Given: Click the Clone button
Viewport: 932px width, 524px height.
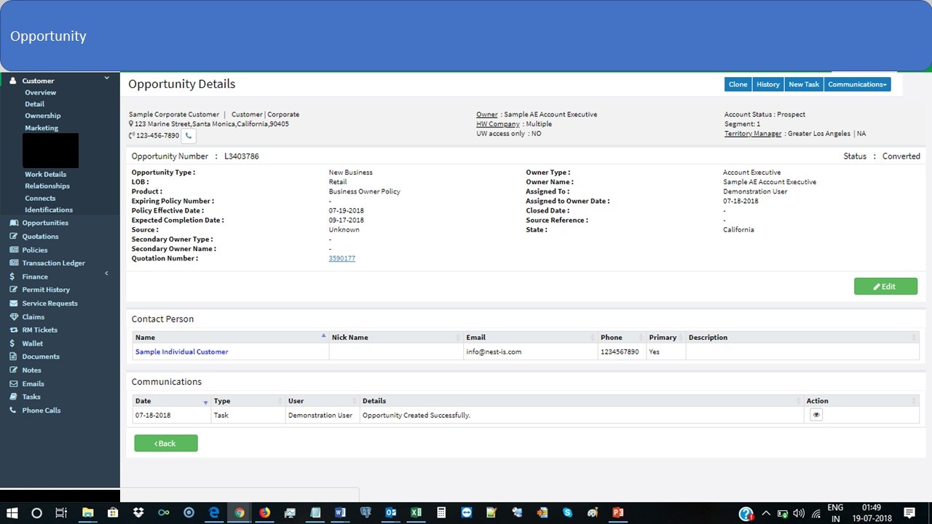Looking at the screenshot, I should (738, 84).
